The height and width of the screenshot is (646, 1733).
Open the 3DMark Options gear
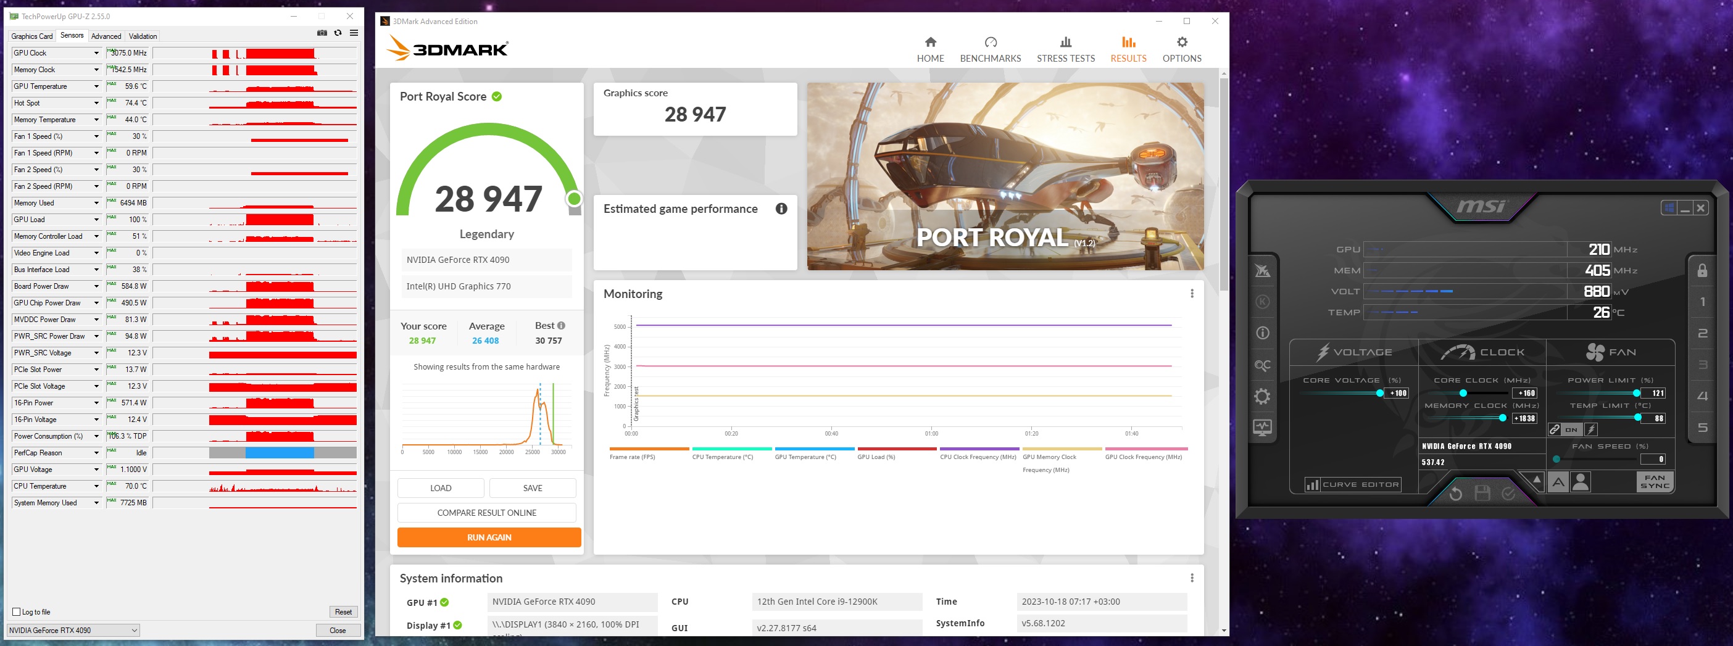1182,50
